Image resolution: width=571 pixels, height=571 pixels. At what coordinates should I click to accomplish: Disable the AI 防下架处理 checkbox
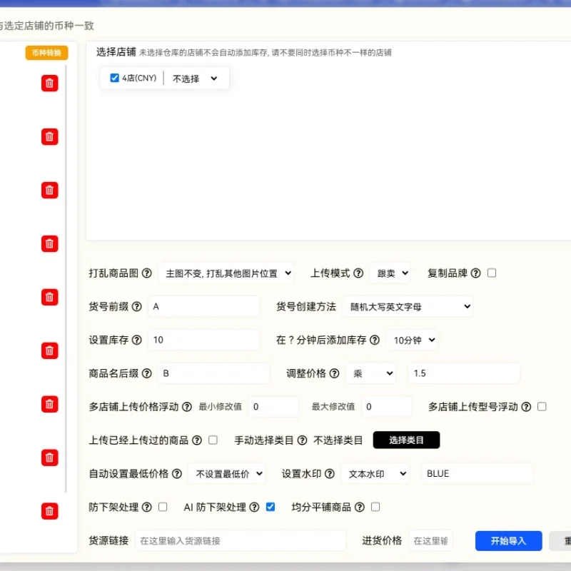click(x=270, y=507)
